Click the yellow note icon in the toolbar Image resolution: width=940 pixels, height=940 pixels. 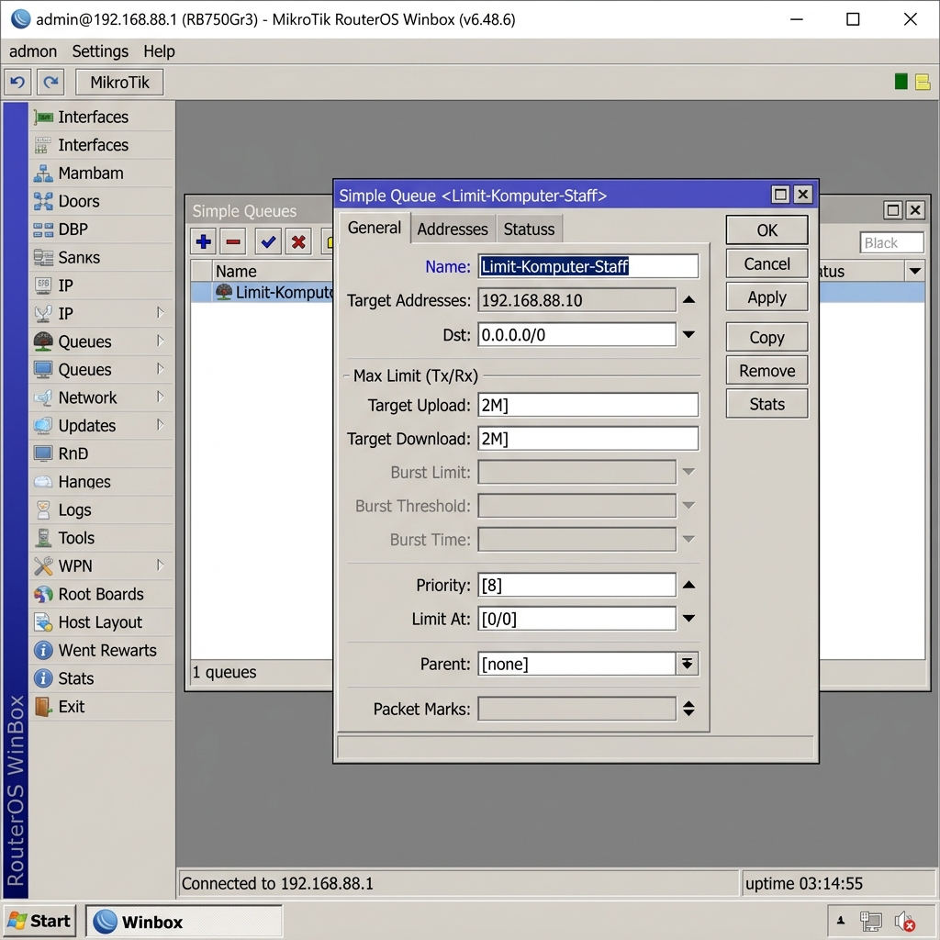pos(923,82)
